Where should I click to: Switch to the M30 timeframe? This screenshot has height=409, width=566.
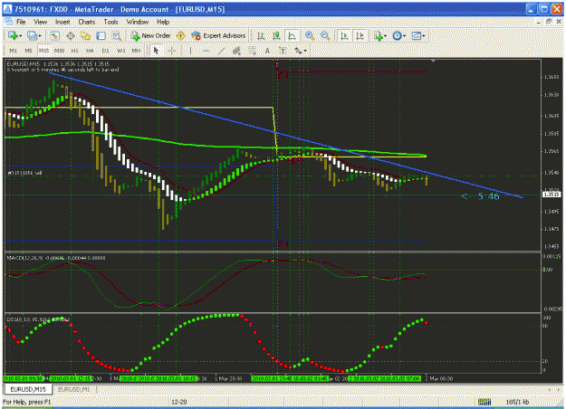point(59,51)
